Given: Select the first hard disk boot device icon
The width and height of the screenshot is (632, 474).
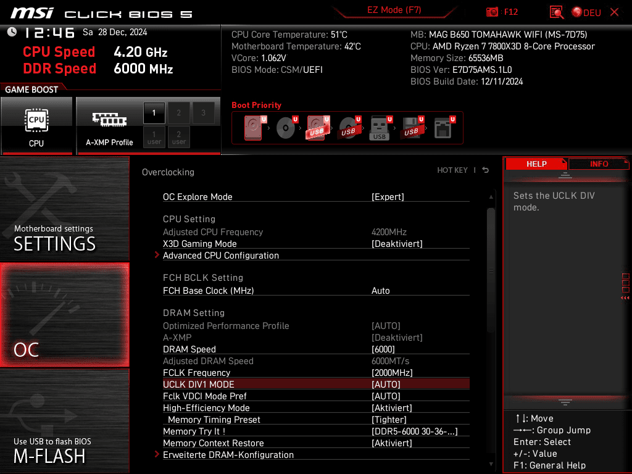Looking at the screenshot, I should pos(255,128).
